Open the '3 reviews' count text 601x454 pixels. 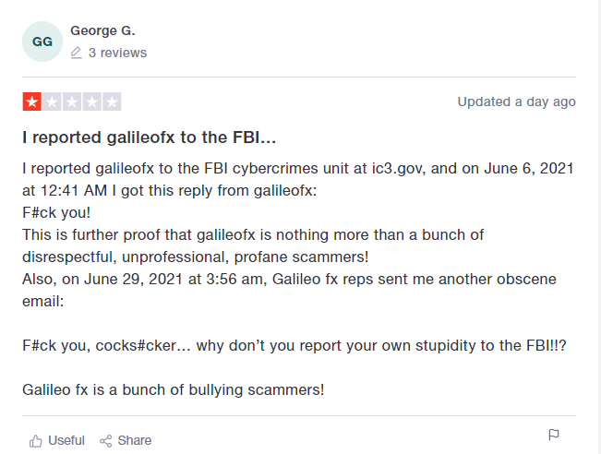pyautogui.click(x=117, y=54)
